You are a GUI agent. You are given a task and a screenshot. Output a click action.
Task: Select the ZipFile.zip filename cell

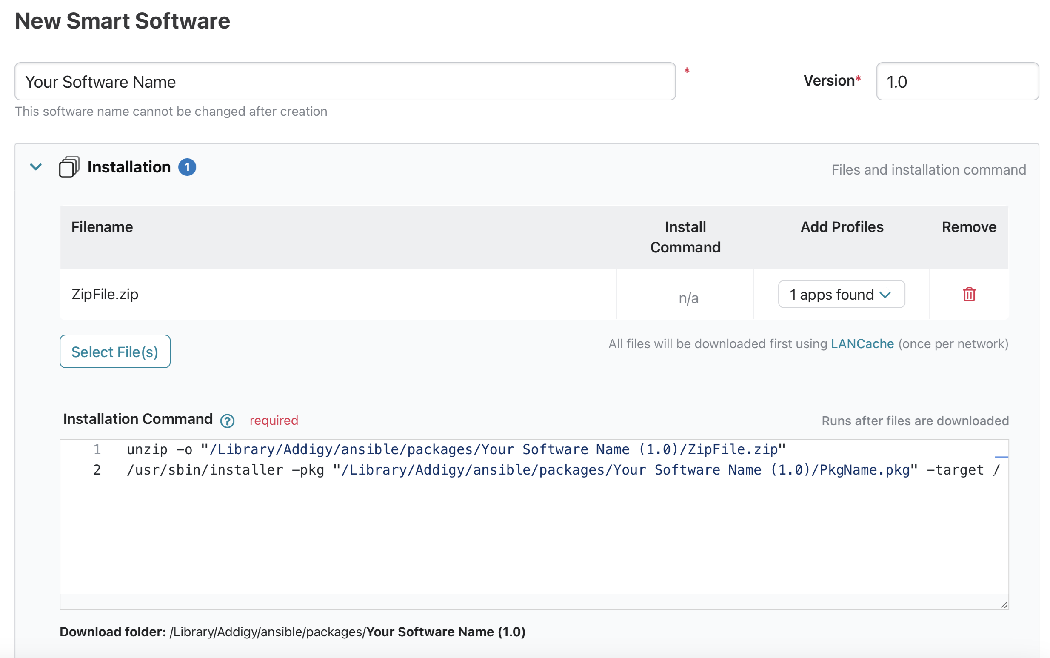coord(337,295)
